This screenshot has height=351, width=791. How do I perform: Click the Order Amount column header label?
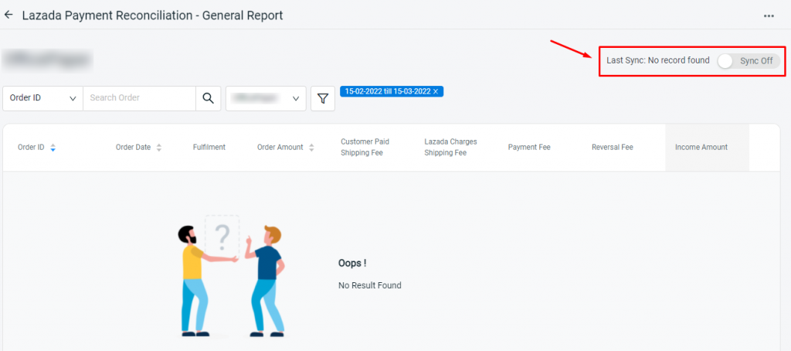tap(280, 148)
